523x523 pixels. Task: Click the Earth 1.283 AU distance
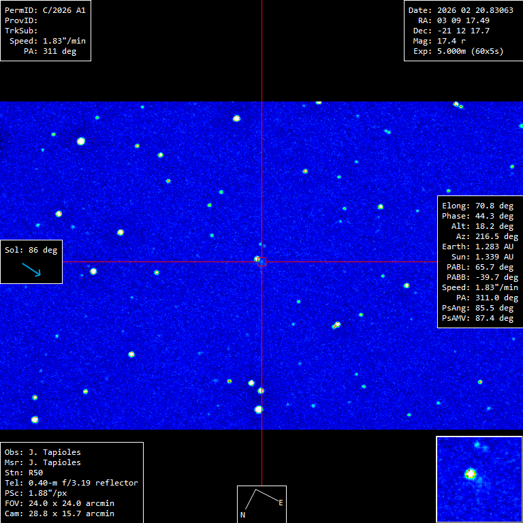477,247
